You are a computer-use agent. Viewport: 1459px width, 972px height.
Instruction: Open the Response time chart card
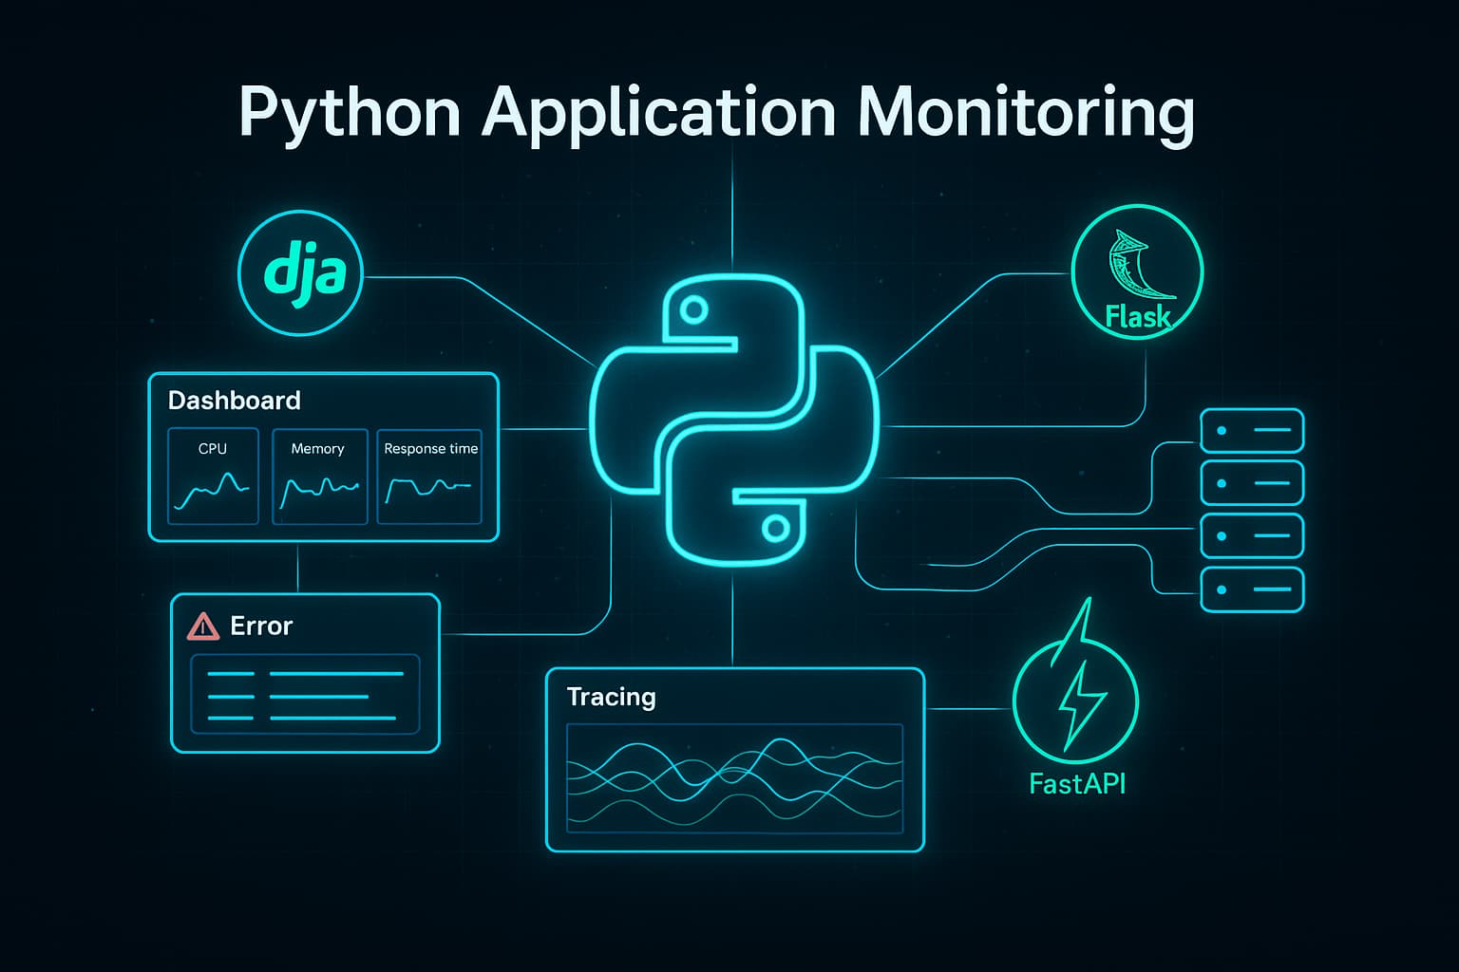(429, 477)
